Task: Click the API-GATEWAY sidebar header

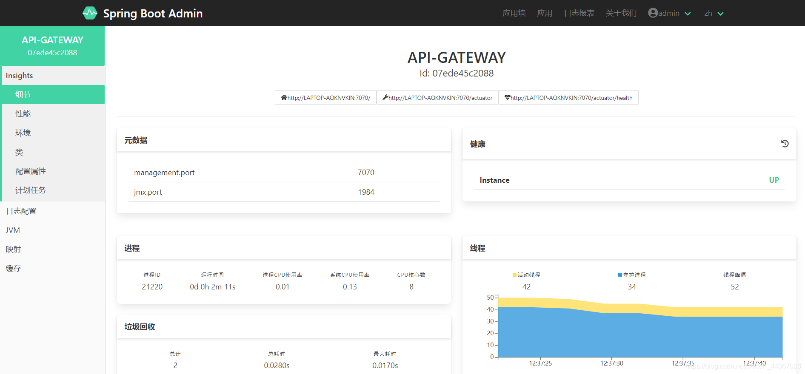Action: pos(52,46)
